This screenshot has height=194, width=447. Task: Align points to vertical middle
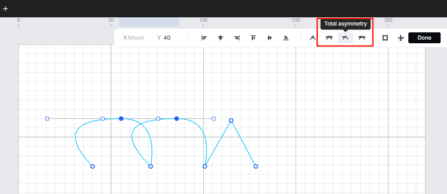coord(270,38)
